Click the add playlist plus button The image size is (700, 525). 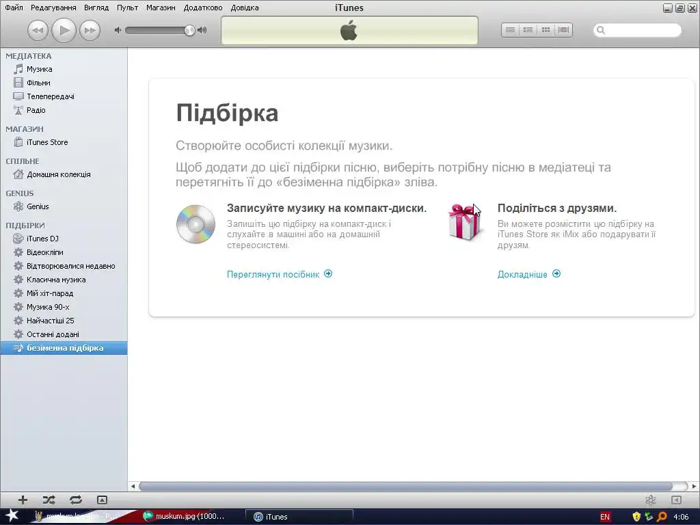click(x=23, y=500)
